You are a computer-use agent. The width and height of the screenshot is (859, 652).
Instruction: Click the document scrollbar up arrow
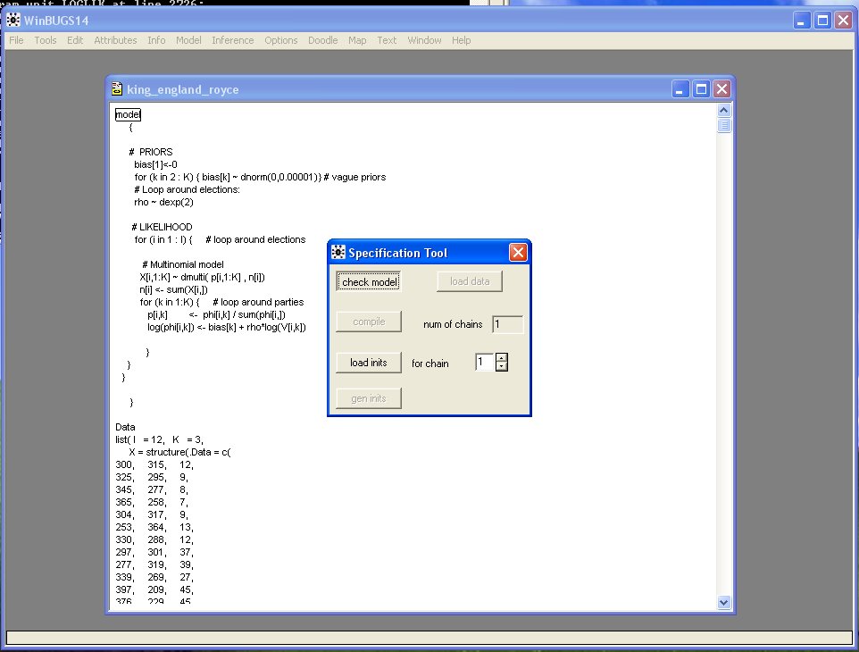coord(724,110)
